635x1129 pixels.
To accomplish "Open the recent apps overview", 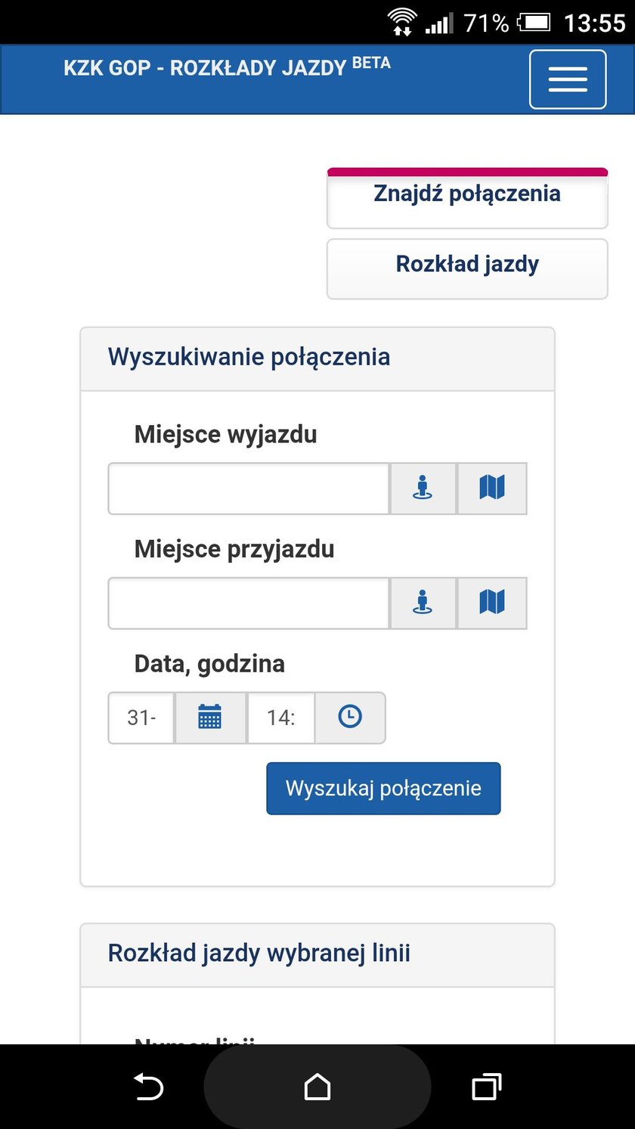I will 486,1087.
